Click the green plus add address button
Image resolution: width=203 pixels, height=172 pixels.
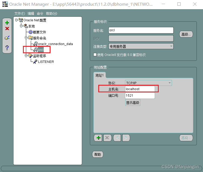(x=98, y=138)
